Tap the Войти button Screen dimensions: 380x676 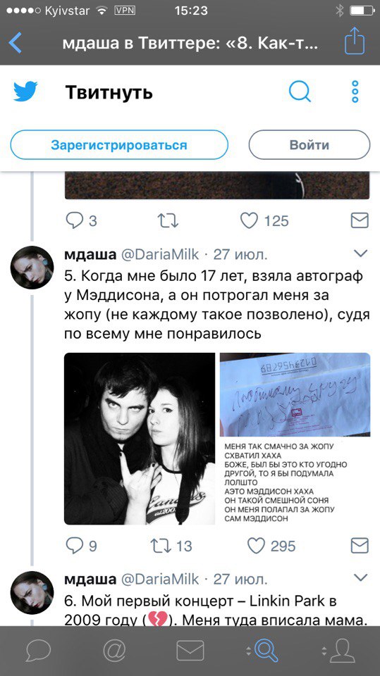point(309,145)
